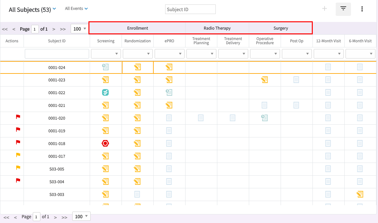Open Treatment Planning icon for subject 0001-020
Screen dimensions: 378x223
[x=201, y=118]
